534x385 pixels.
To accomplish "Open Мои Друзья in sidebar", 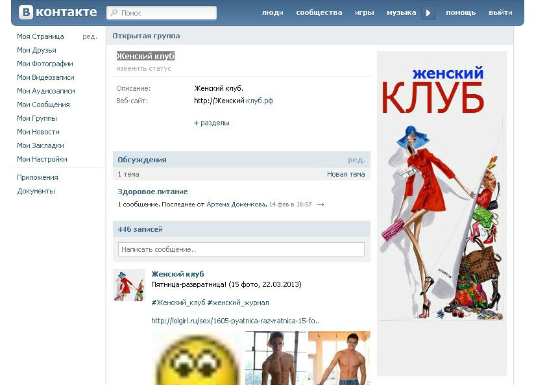I will (36, 50).
